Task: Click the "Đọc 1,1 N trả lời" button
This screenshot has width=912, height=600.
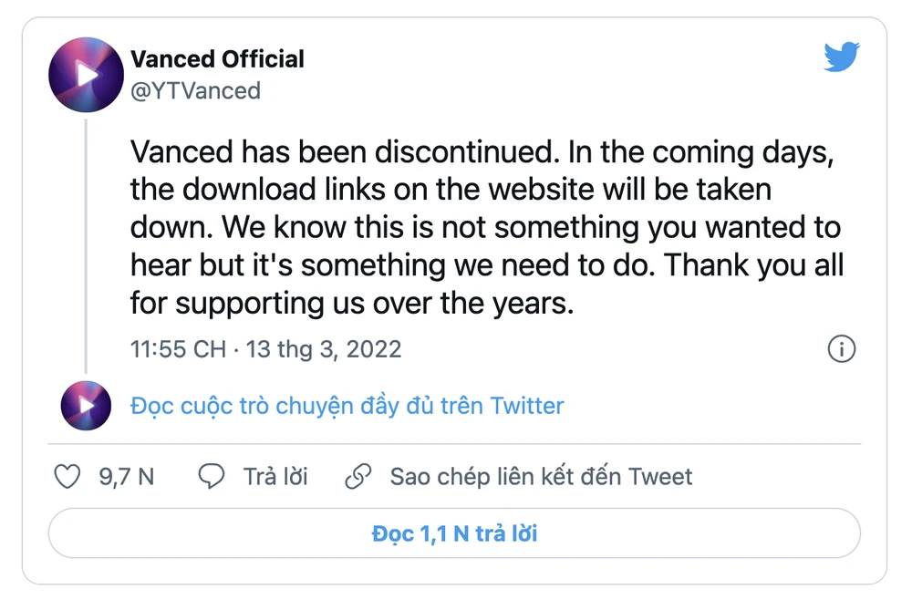Action: [456, 533]
